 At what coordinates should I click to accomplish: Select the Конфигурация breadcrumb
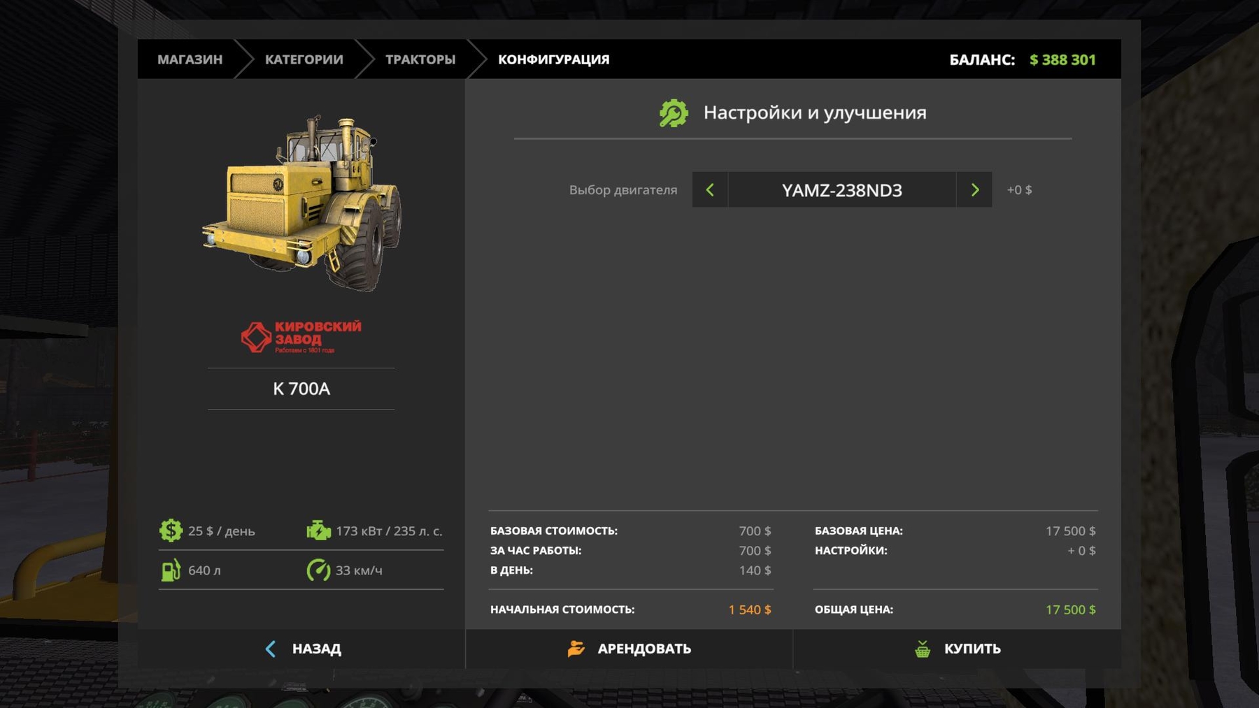(553, 59)
